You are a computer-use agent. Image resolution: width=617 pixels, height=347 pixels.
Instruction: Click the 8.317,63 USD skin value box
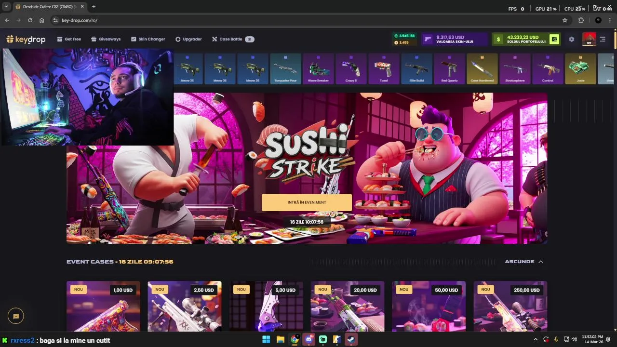click(x=455, y=40)
